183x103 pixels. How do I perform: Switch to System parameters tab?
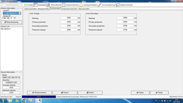tap(30, 9)
